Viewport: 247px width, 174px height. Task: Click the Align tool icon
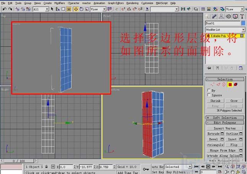click(188, 9)
